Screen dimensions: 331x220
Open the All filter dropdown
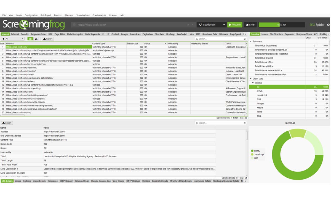coord(13,39)
